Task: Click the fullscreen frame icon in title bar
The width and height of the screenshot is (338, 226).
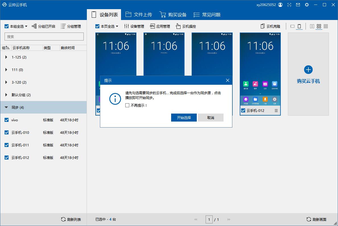Action: coord(289,5)
